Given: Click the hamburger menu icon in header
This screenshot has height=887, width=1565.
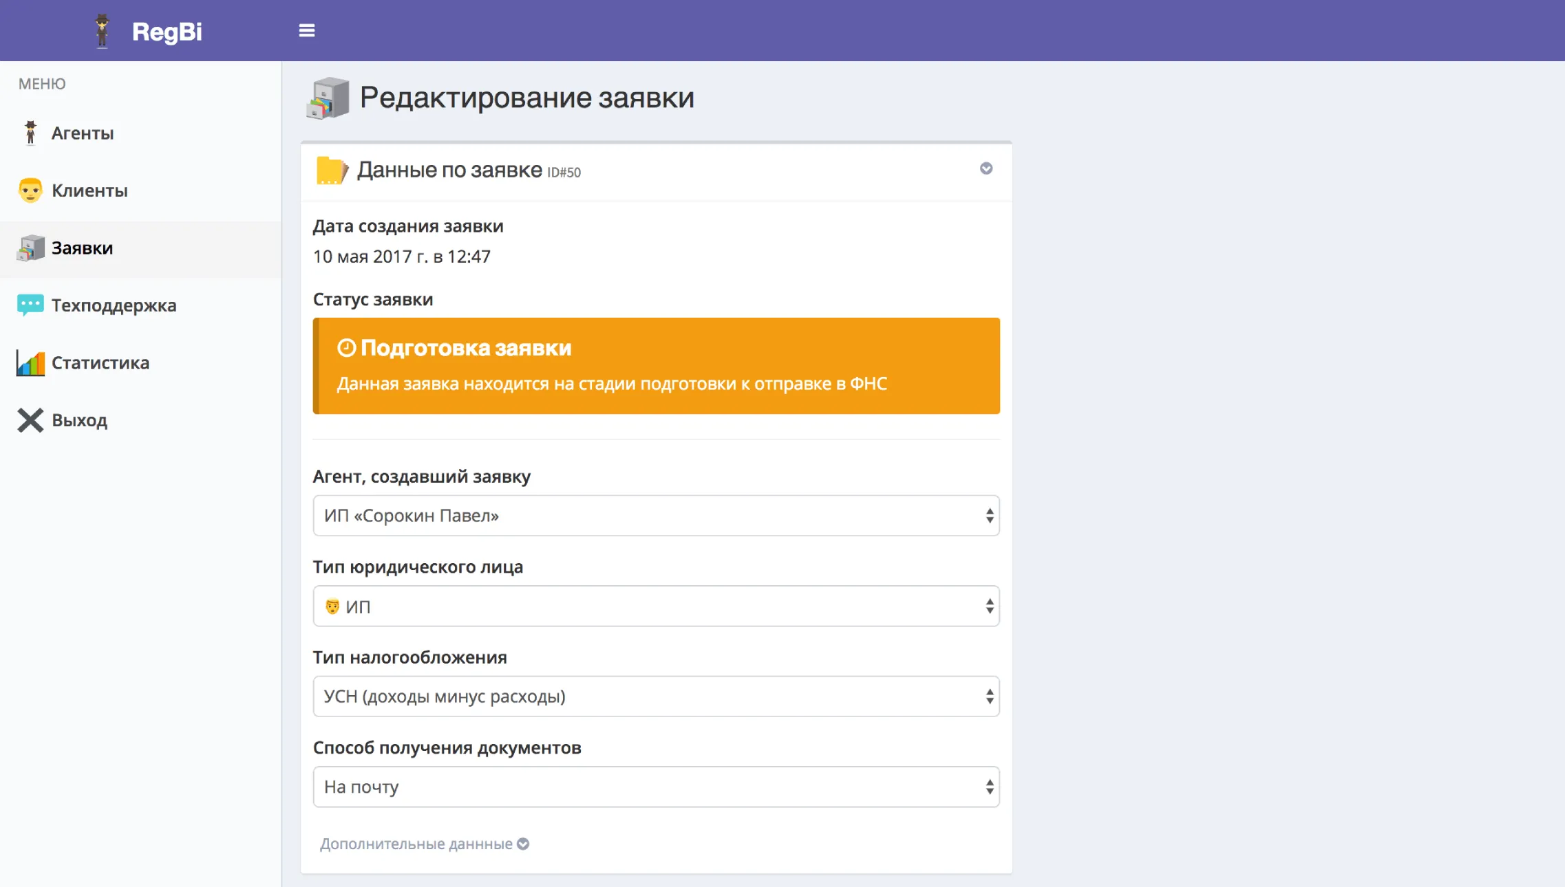Looking at the screenshot, I should (306, 30).
